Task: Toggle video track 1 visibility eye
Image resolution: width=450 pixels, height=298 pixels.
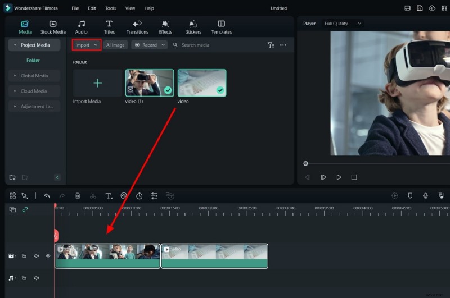Action: [48, 256]
